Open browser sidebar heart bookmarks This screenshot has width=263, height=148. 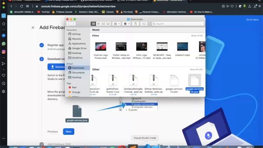[x=4, y=76]
